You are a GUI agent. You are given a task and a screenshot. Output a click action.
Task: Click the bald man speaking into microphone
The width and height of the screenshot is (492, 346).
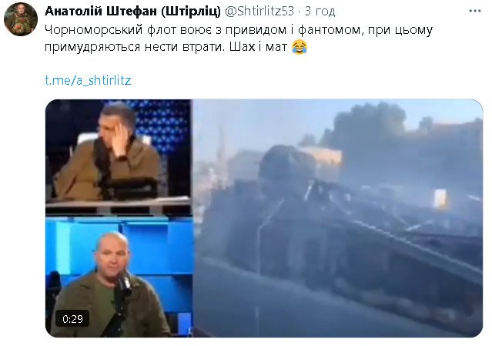pyautogui.click(x=112, y=284)
